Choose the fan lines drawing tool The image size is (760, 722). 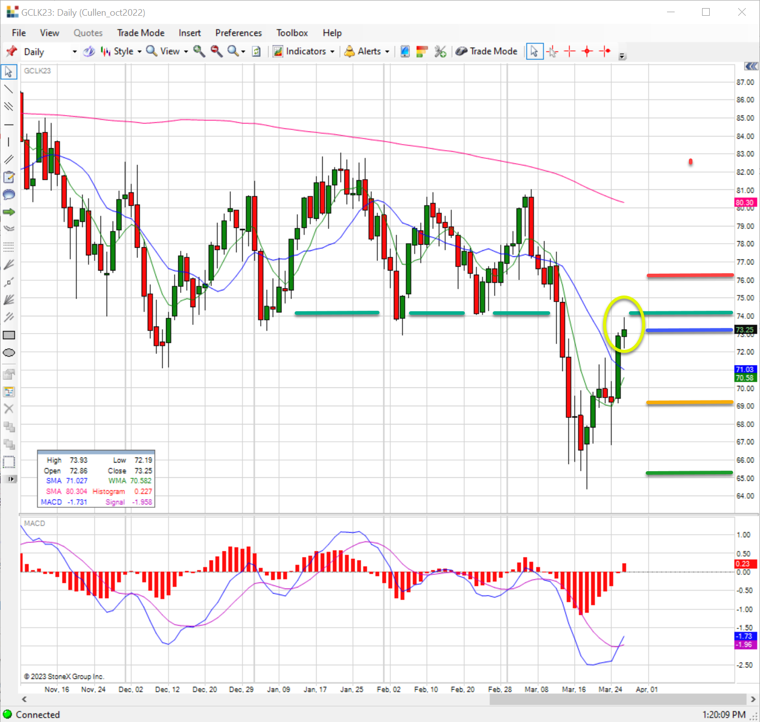(9, 300)
